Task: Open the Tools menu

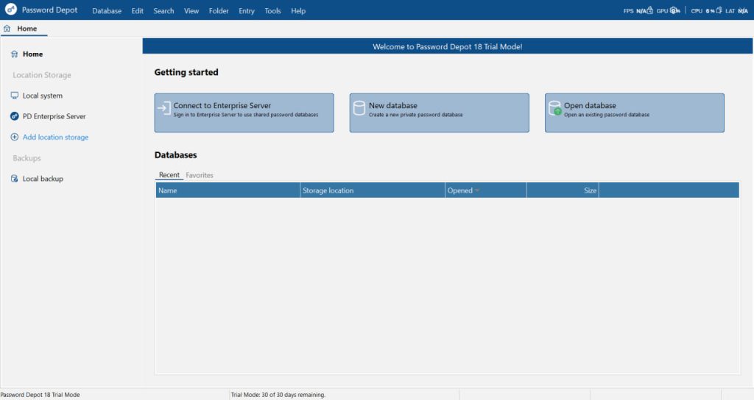Action: [272, 10]
